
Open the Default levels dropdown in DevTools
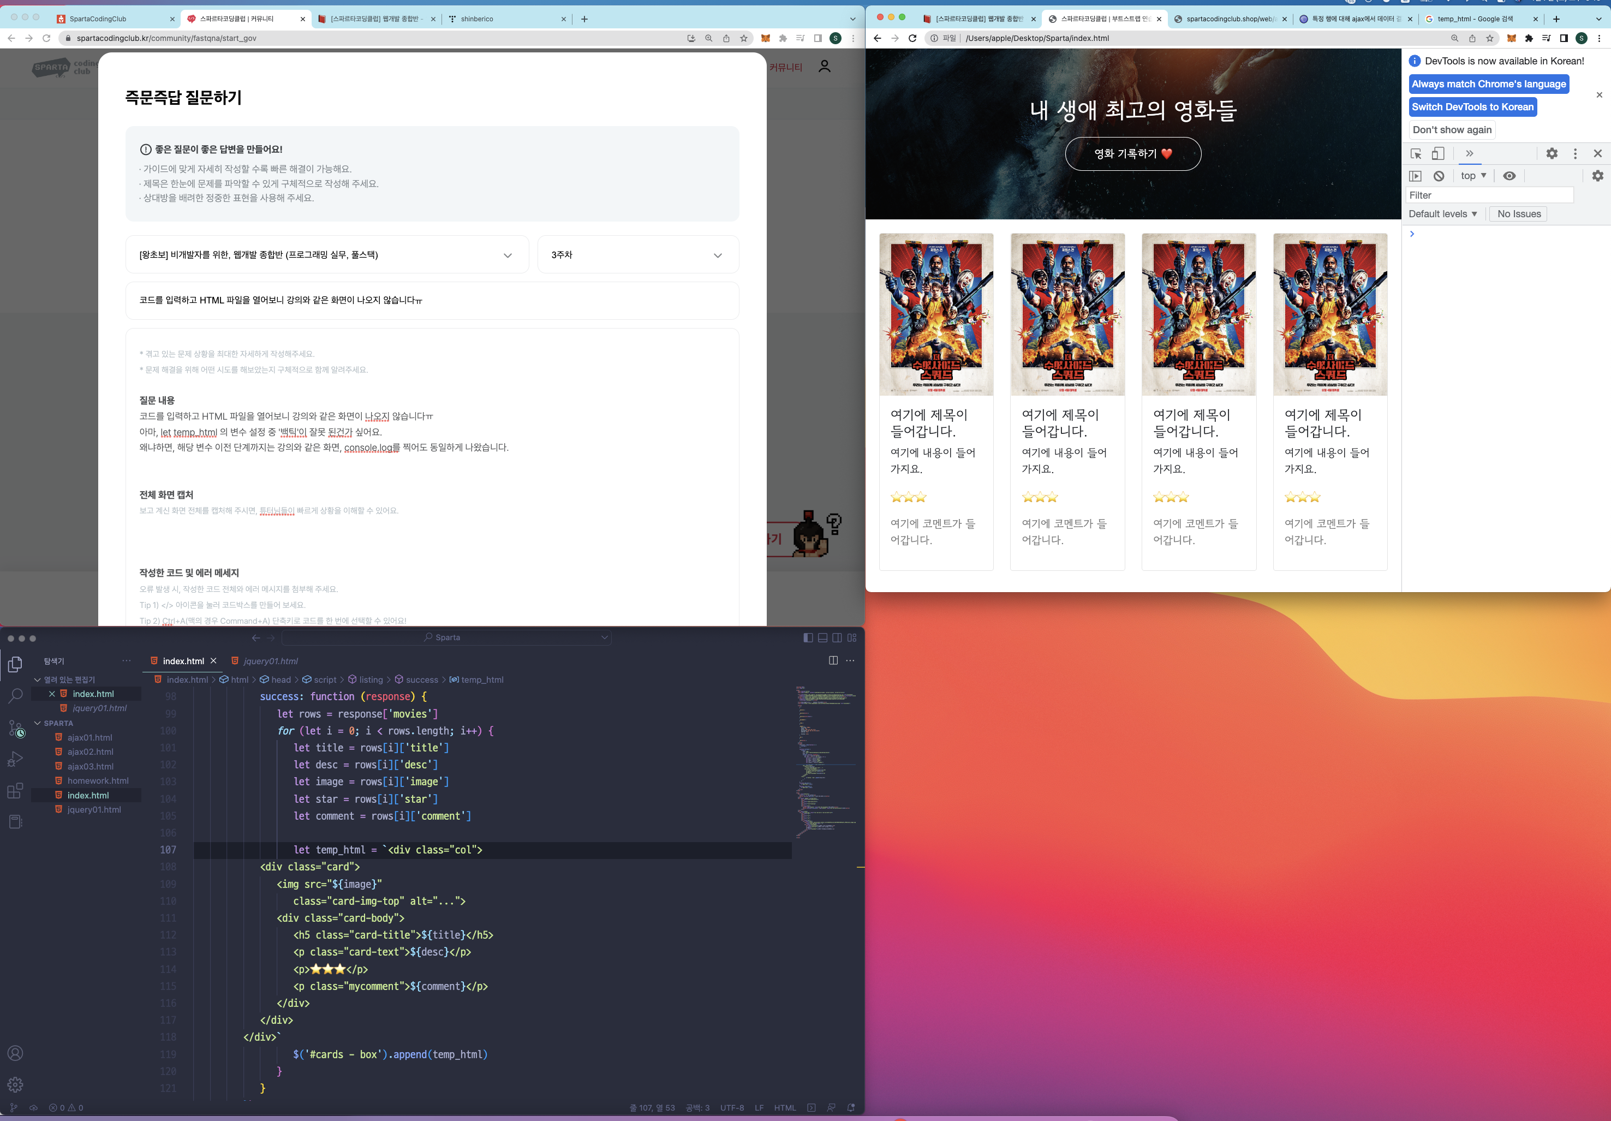(x=1442, y=214)
